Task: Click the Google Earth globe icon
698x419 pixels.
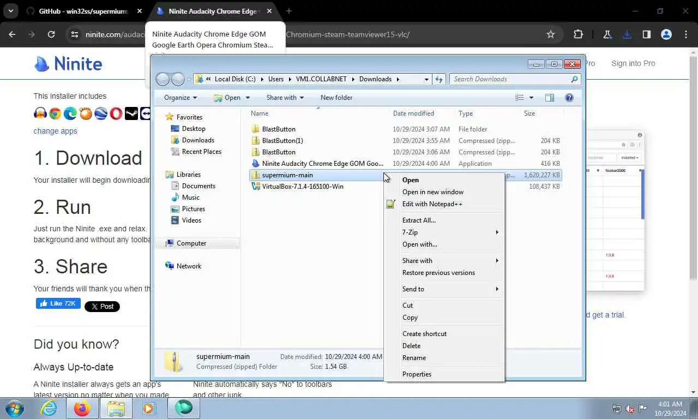Action: (101, 113)
